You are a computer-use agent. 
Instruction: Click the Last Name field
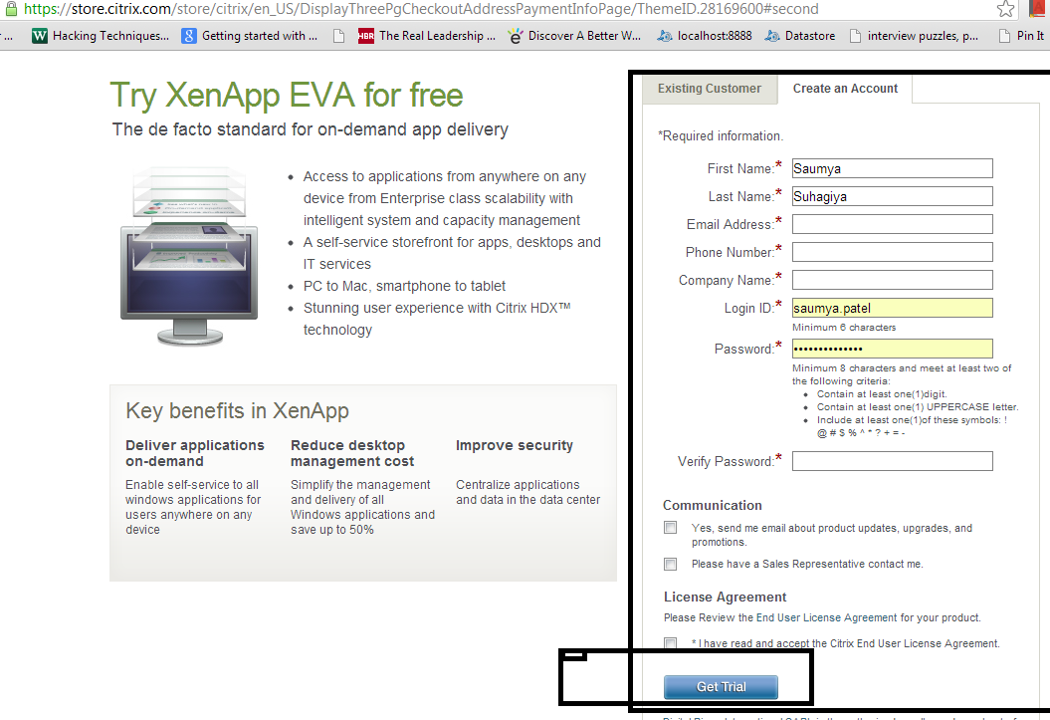[892, 196]
